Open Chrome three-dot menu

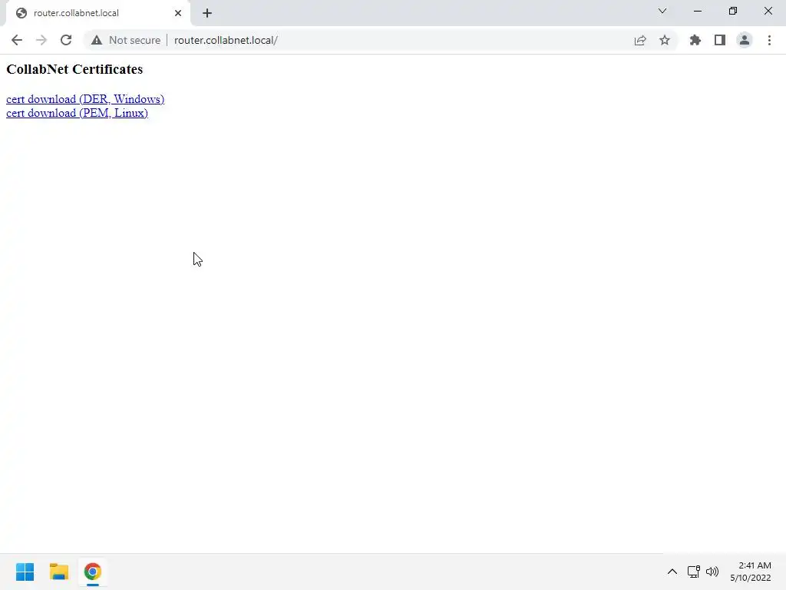point(769,40)
